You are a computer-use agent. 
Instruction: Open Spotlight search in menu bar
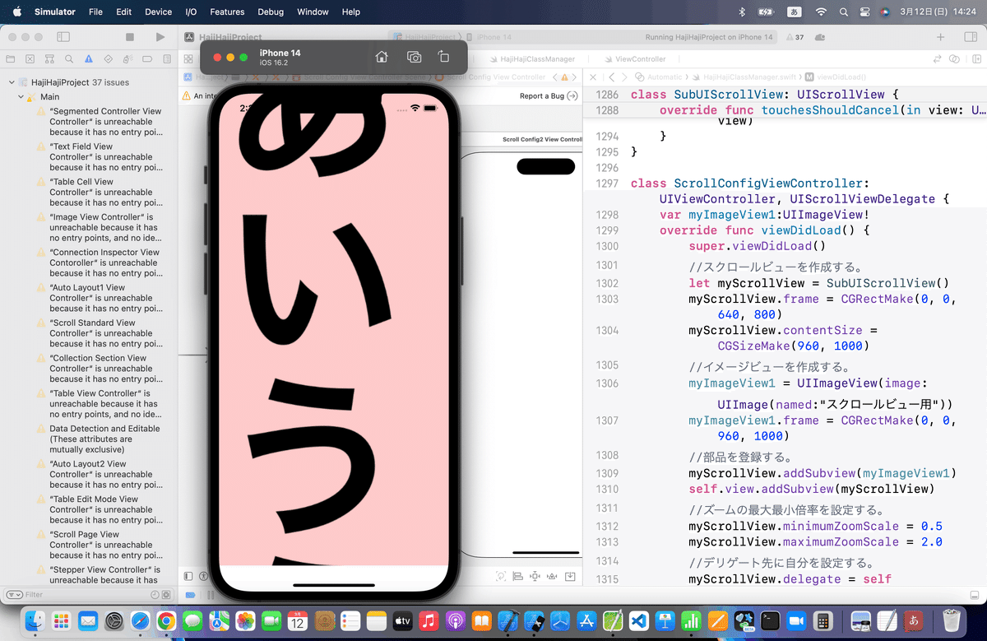tap(843, 12)
